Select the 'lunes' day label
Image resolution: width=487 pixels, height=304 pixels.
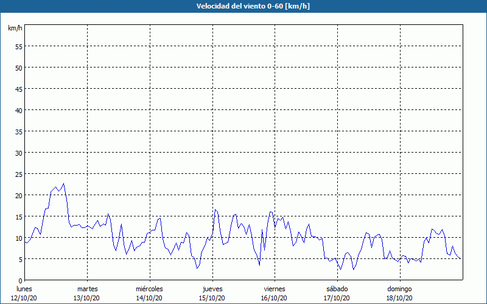pyautogui.click(x=24, y=289)
